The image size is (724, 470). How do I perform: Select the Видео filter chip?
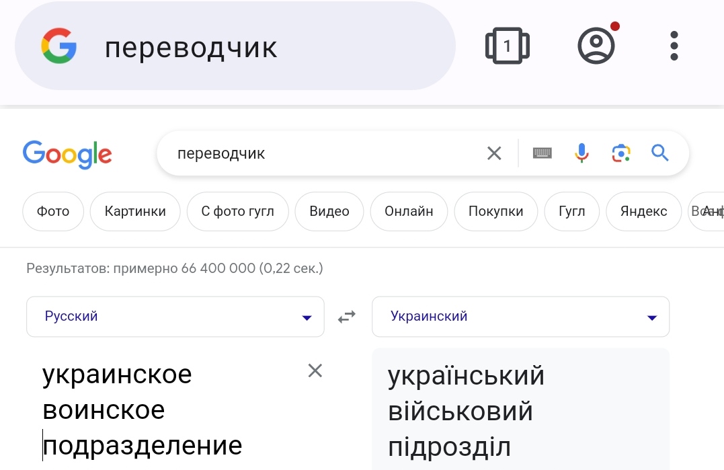click(x=329, y=211)
